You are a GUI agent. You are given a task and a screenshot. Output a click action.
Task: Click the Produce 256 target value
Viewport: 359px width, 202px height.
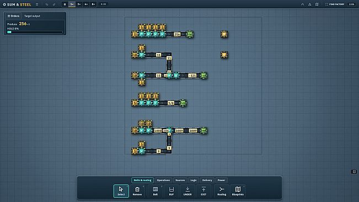[23, 24]
